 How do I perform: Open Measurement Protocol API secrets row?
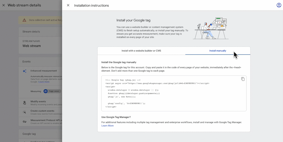click(x=40, y=122)
